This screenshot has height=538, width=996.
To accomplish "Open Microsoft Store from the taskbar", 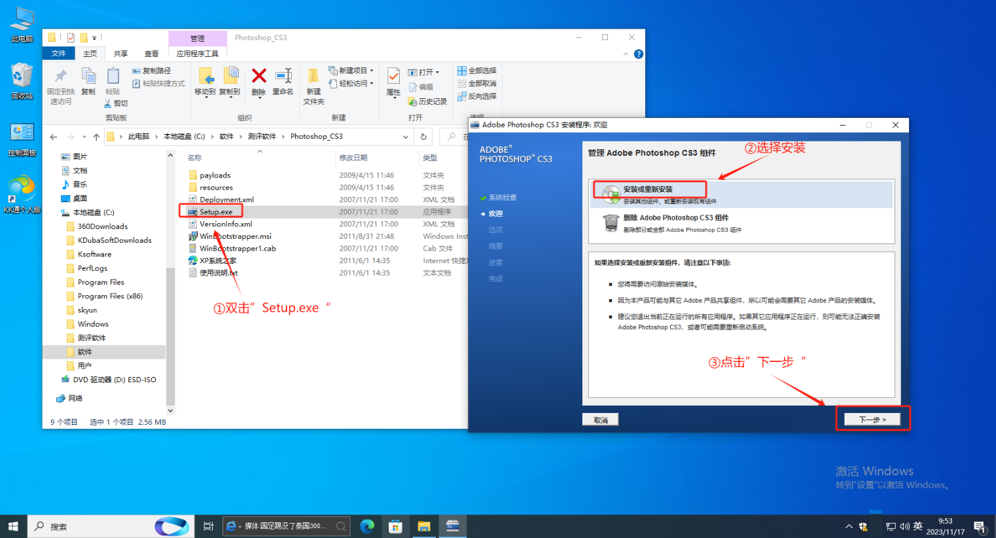I will (x=395, y=526).
